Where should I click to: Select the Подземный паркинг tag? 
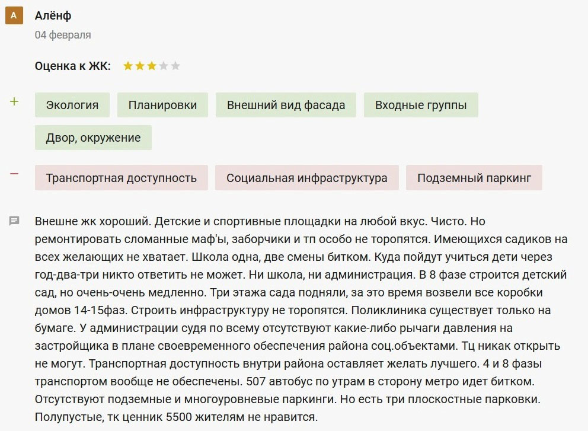click(x=474, y=178)
